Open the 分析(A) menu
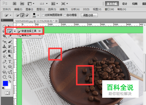Image resolution: width=146 pixels, height=105 pixels. coord(75,9)
